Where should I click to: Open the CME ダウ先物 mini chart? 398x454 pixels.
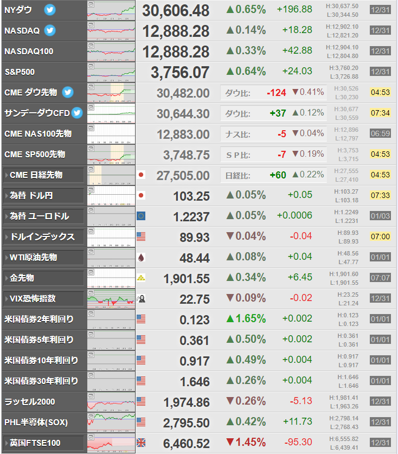[x=111, y=93]
